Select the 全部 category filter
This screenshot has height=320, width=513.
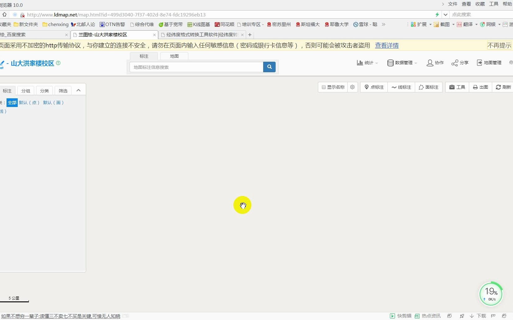(x=12, y=103)
